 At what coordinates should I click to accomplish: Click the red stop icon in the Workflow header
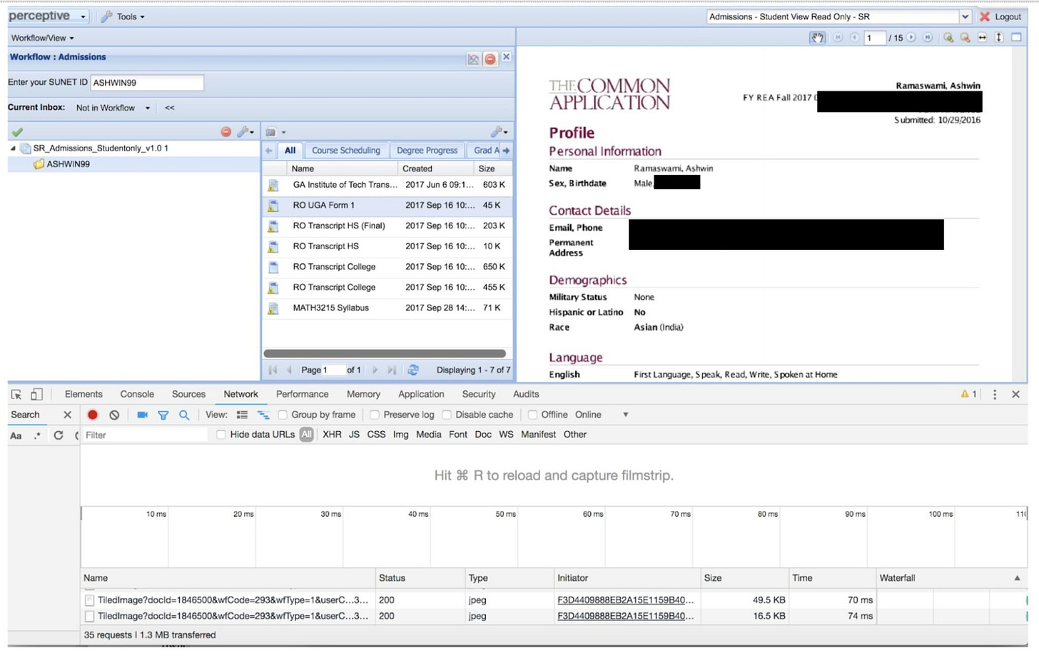(x=490, y=59)
